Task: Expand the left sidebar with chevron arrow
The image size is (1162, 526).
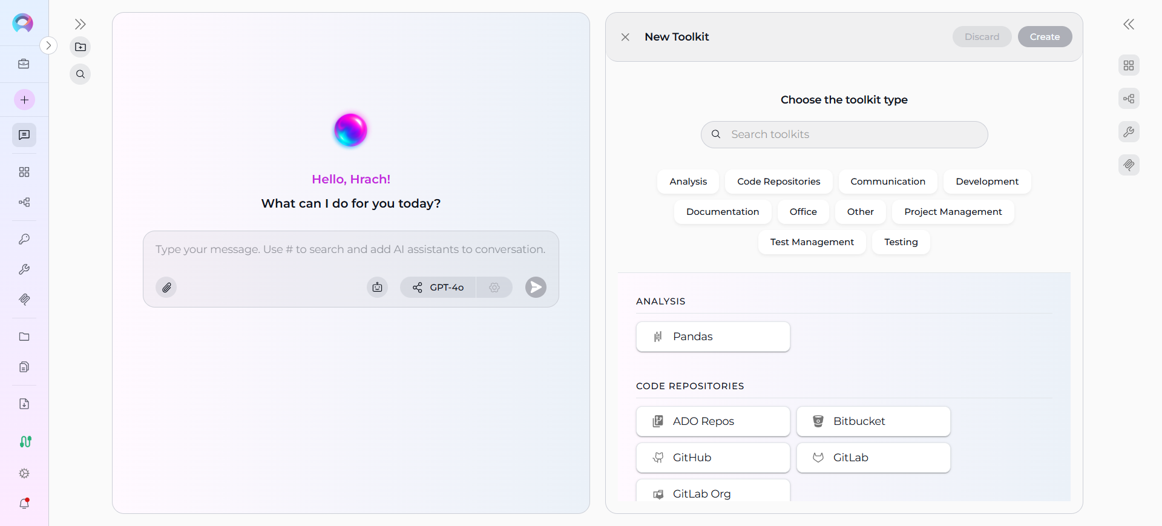Action: click(x=48, y=45)
